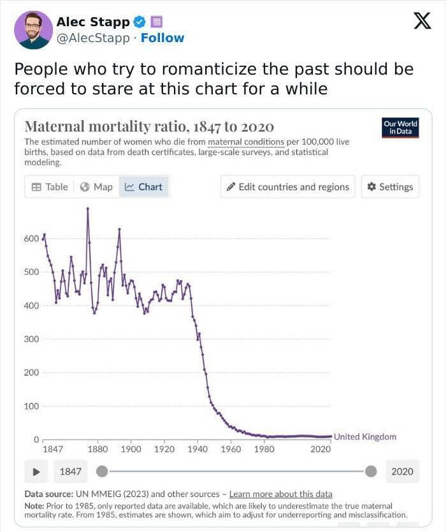Screen dimensions: 446x532
Task: Follow the AlecStapp account
Action: tap(162, 38)
